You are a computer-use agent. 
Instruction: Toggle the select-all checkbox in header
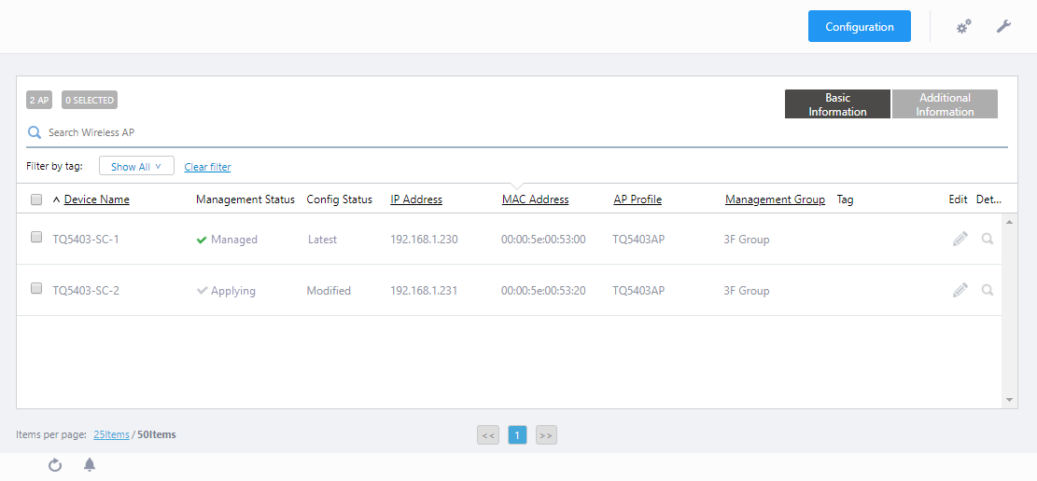click(36, 199)
